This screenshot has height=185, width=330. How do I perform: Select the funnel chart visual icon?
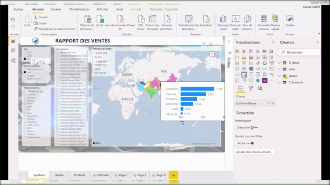coord(244,63)
